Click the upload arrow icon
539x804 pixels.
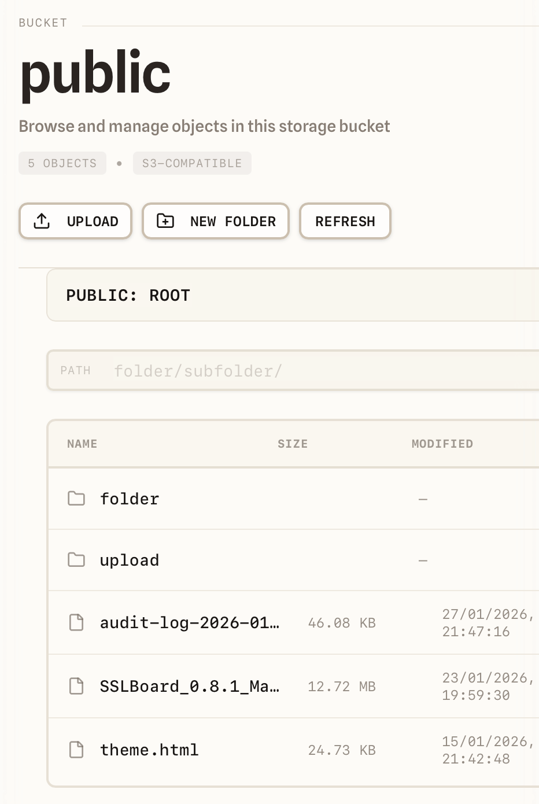point(42,221)
